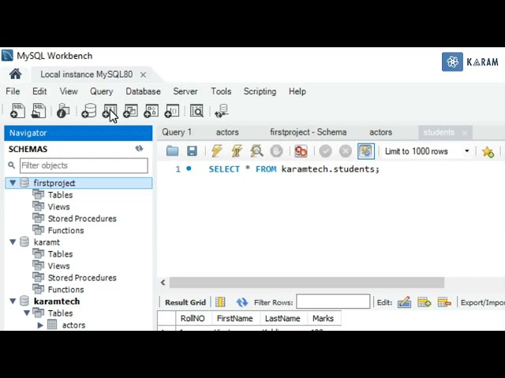This screenshot has height=378, width=505.
Task: Execute statement under cursor icon
Action: (237, 150)
